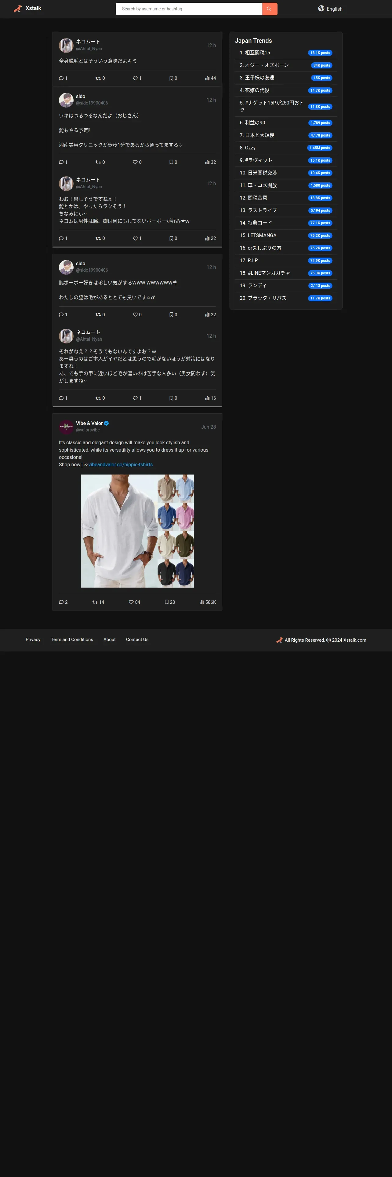The height and width of the screenshot is (1177, 392).
Task: Click the 34K posts badge
Action: (x=322, y=65)
